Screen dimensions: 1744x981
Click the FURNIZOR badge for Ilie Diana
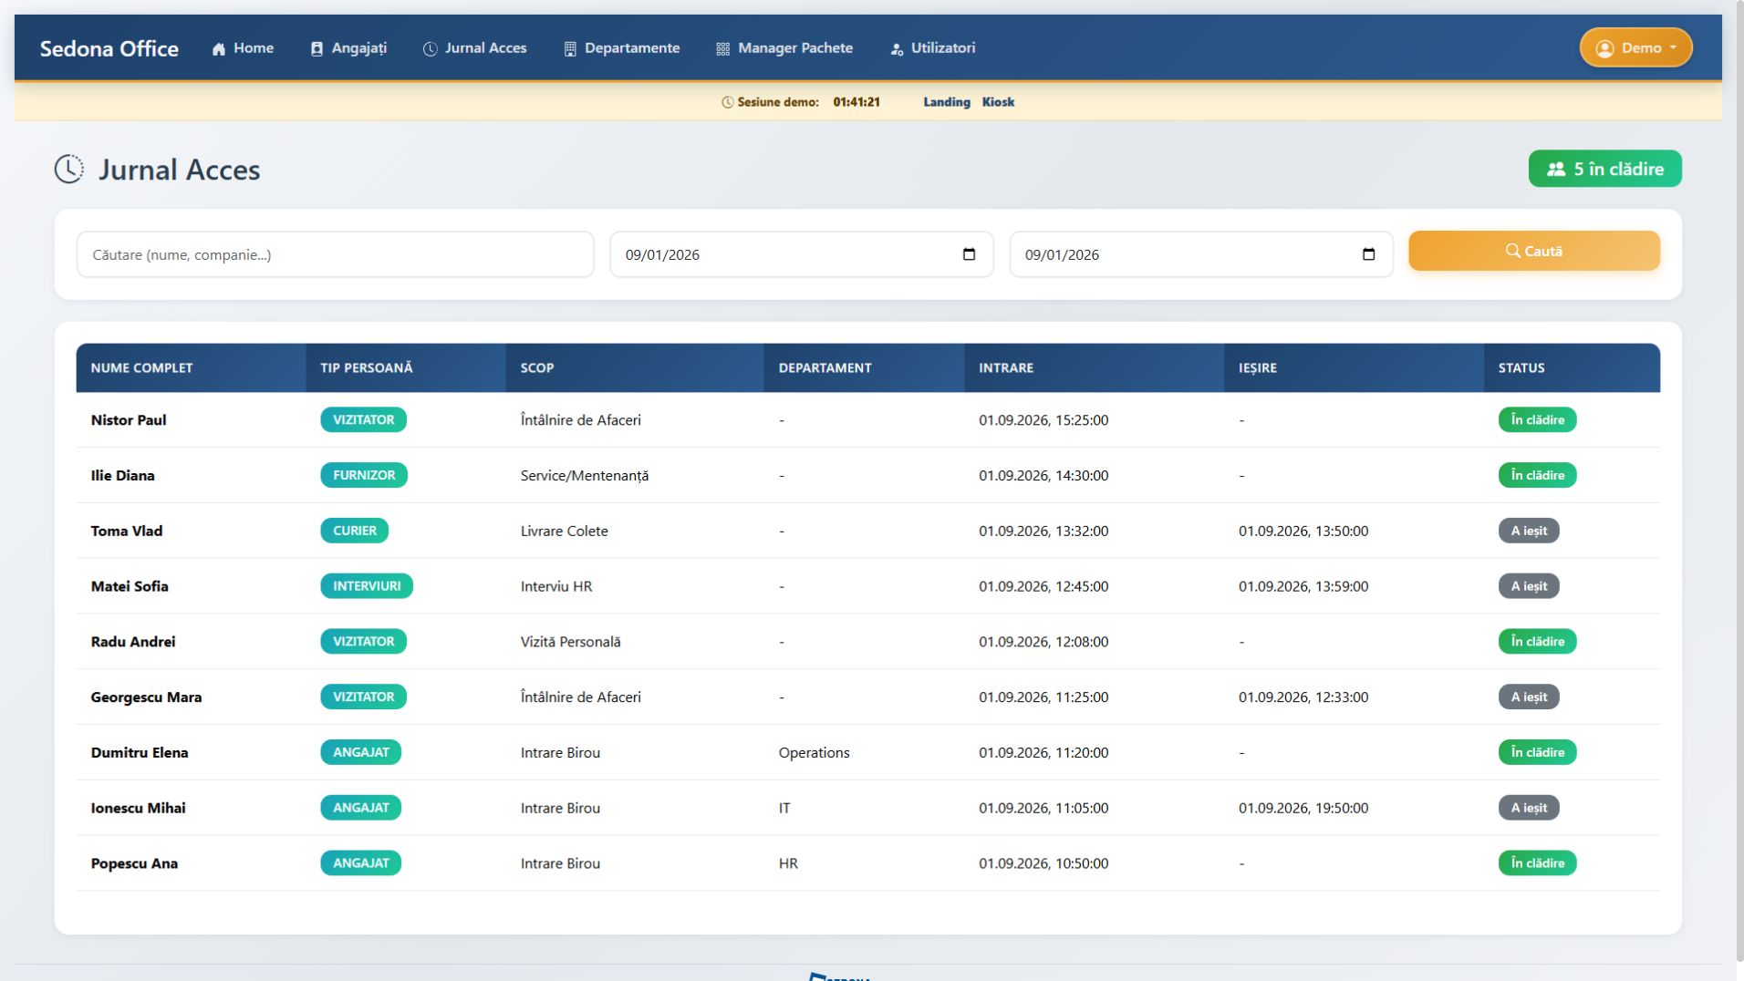[x=364, y=475]
